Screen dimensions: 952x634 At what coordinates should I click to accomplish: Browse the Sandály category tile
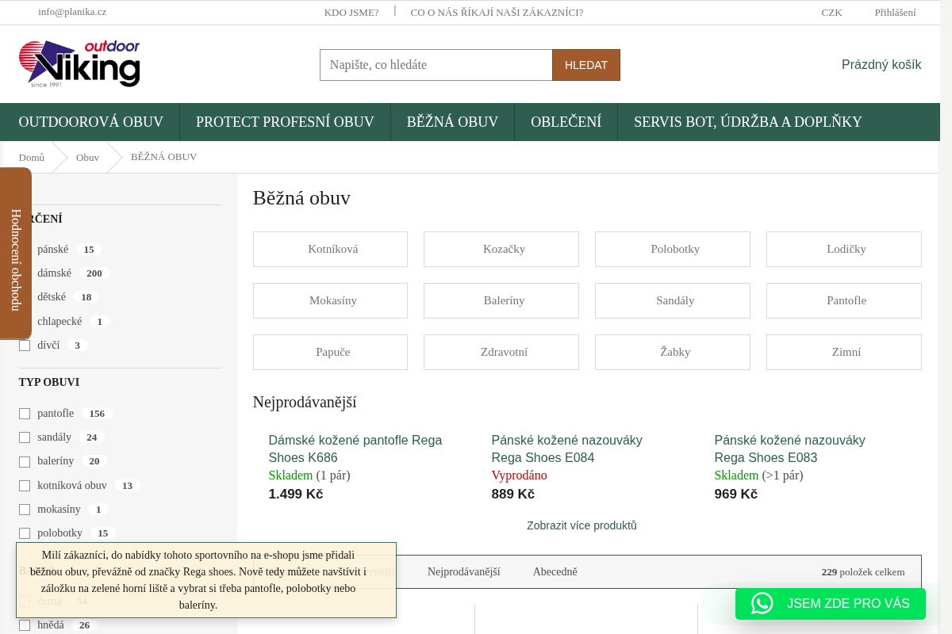673,300
